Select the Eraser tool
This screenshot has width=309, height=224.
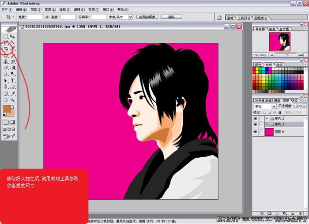[x=6, y=68]
